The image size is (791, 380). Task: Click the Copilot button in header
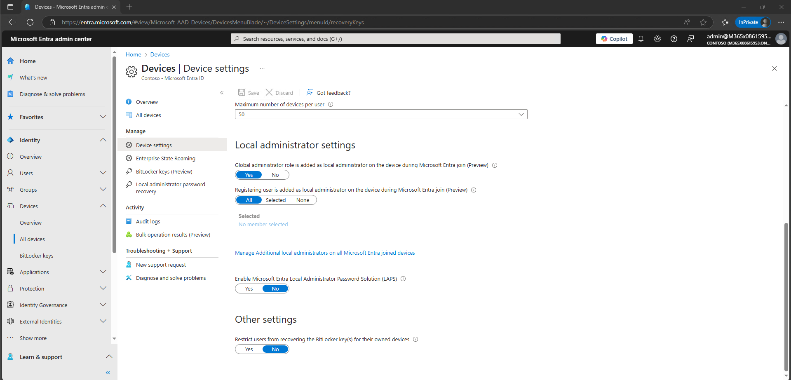point(614,39)
